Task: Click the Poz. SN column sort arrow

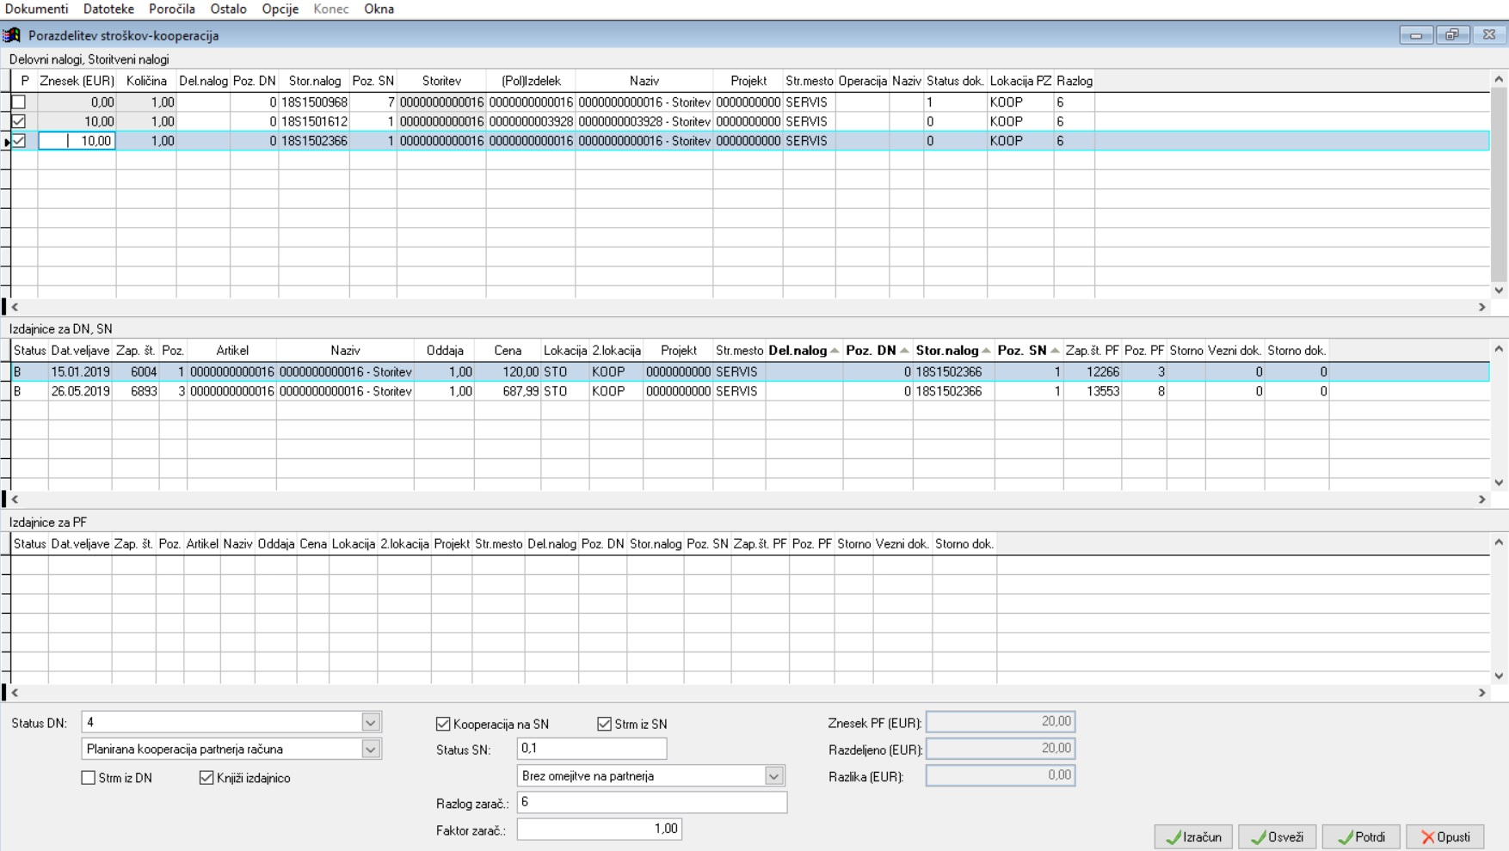Action: 1055,351
